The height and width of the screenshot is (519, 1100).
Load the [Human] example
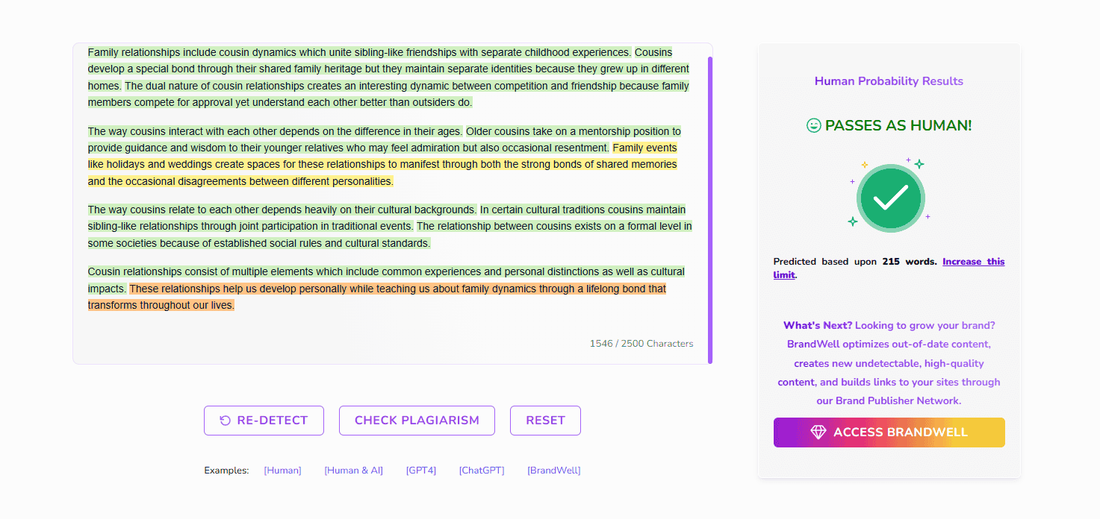pos(282,471)
